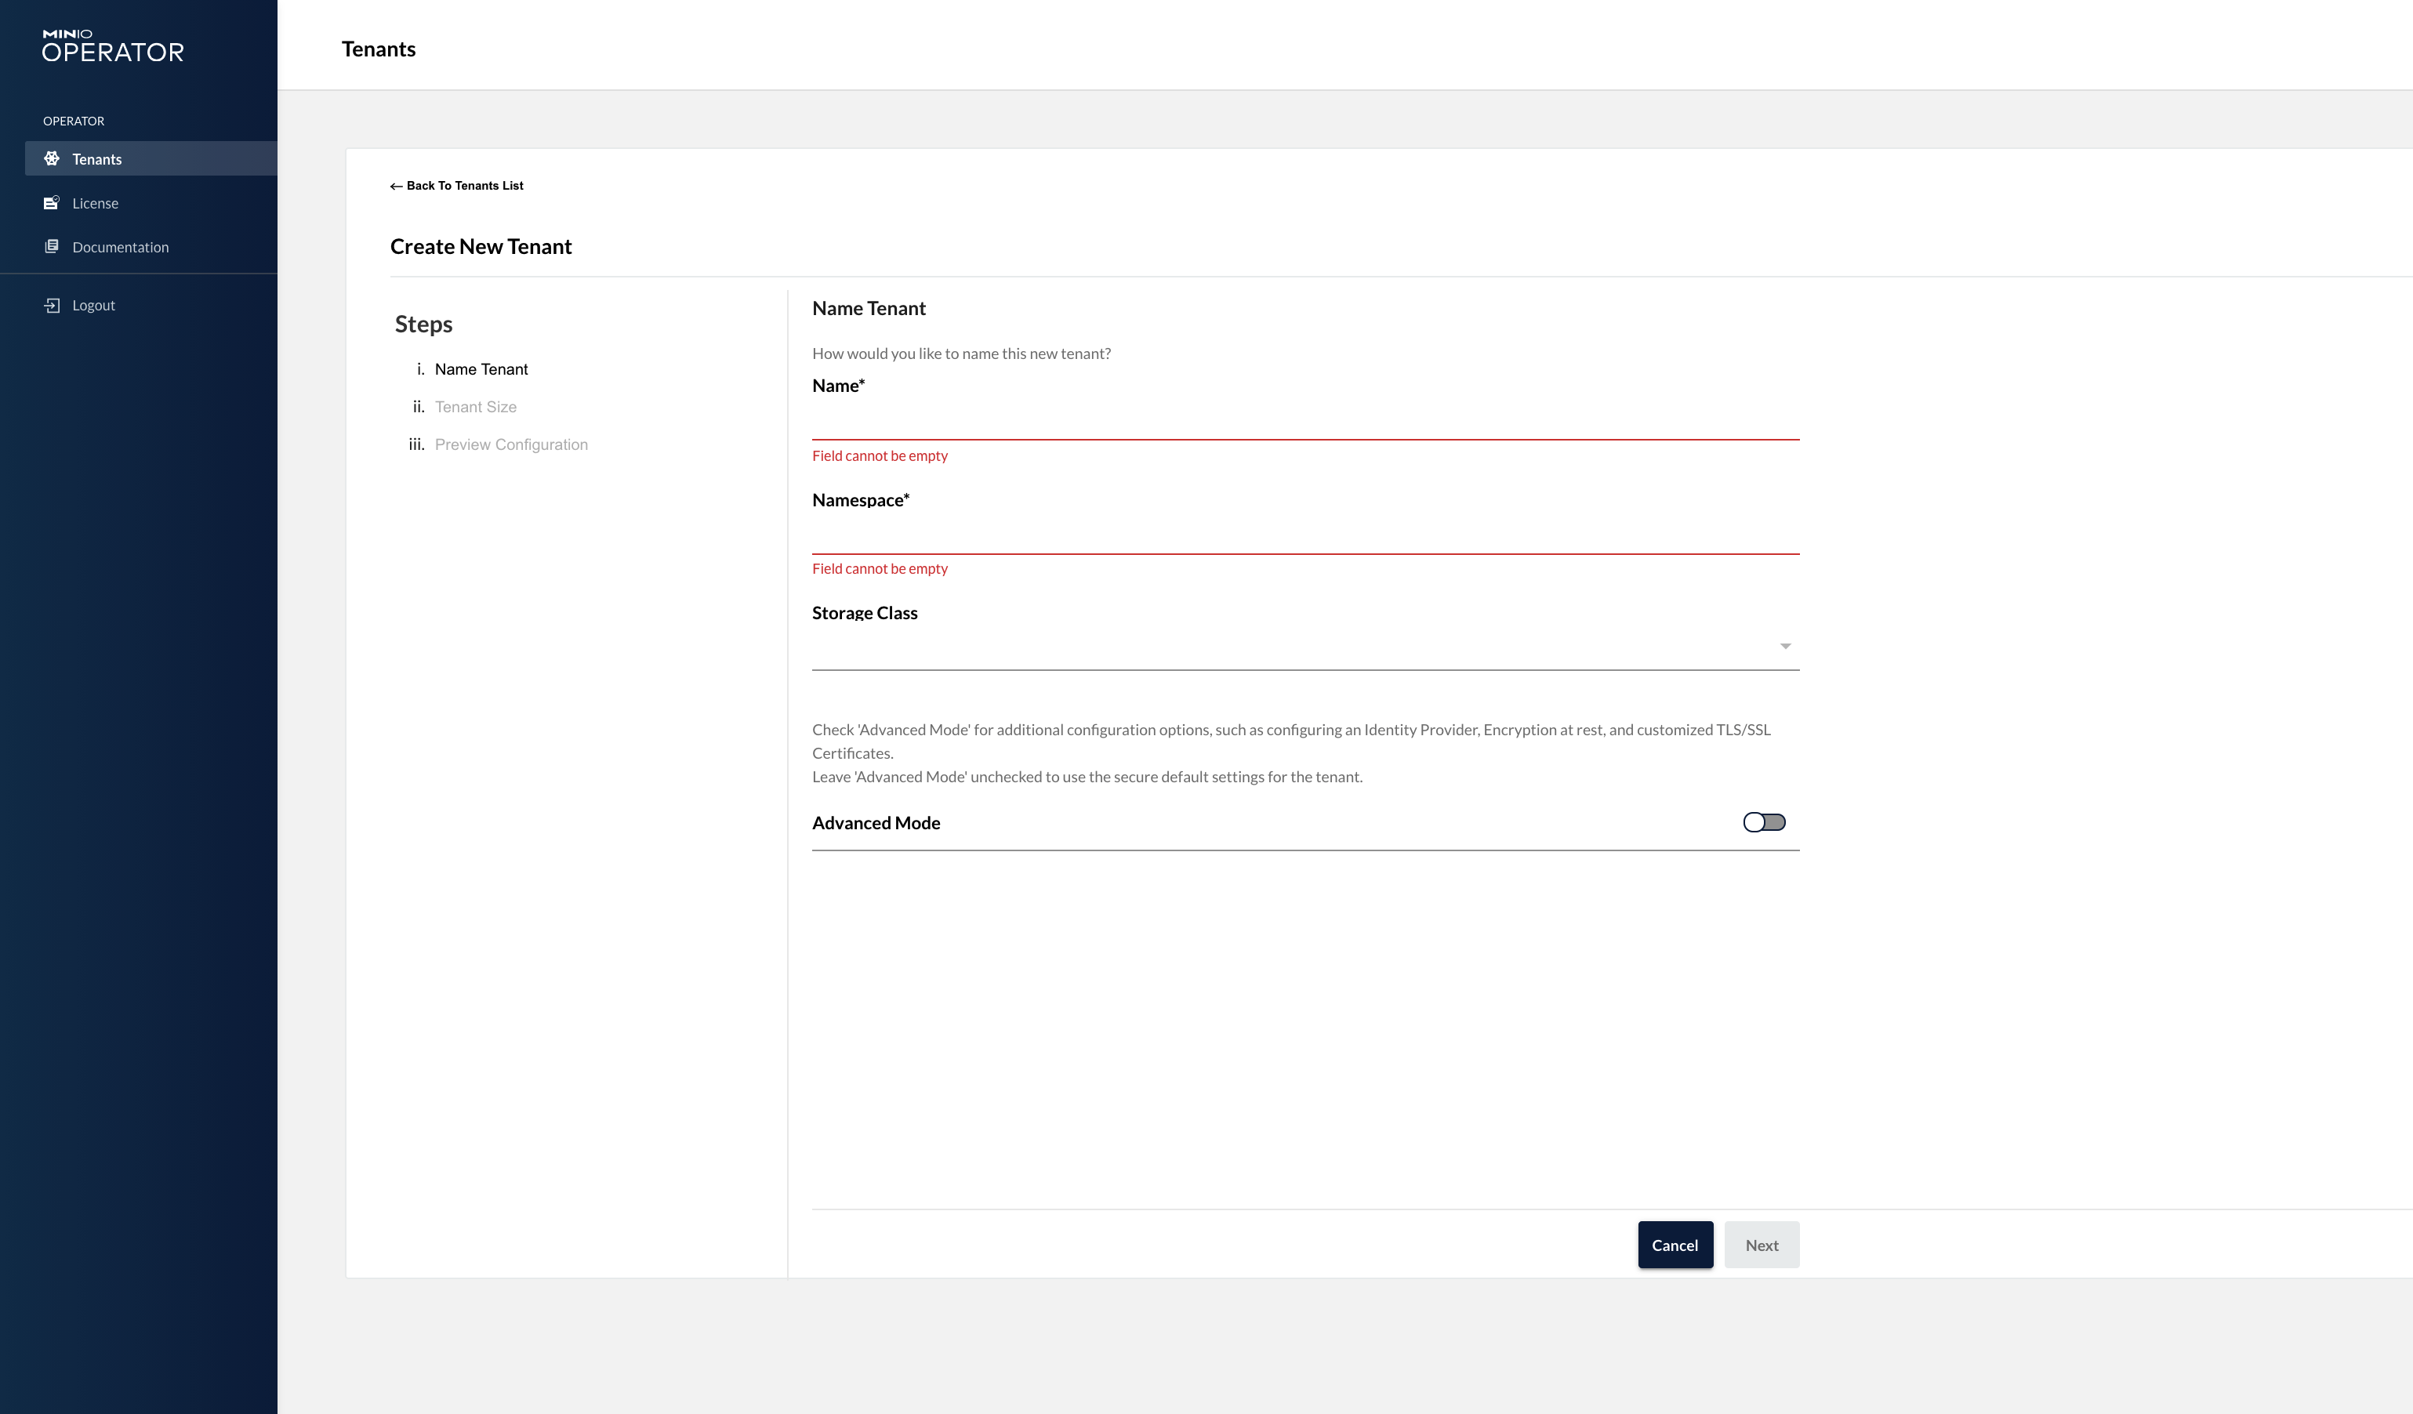Screen dimensions: 2413x1414
Task: Click the MinIO Operator logo
Action: coord(113,46)
